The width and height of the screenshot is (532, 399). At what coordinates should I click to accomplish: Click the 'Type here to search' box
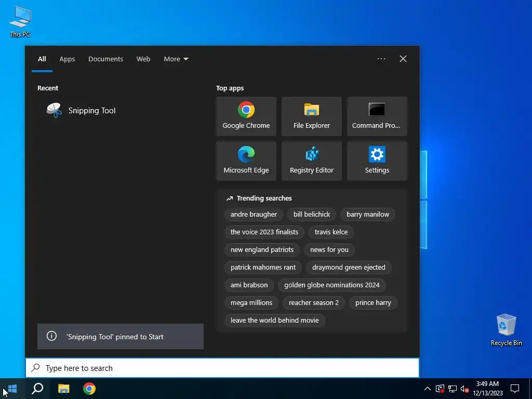coord(222,368)
